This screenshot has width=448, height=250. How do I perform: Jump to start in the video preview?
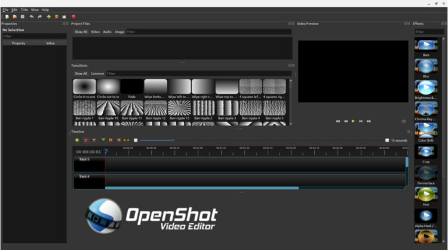click(338, 121)
